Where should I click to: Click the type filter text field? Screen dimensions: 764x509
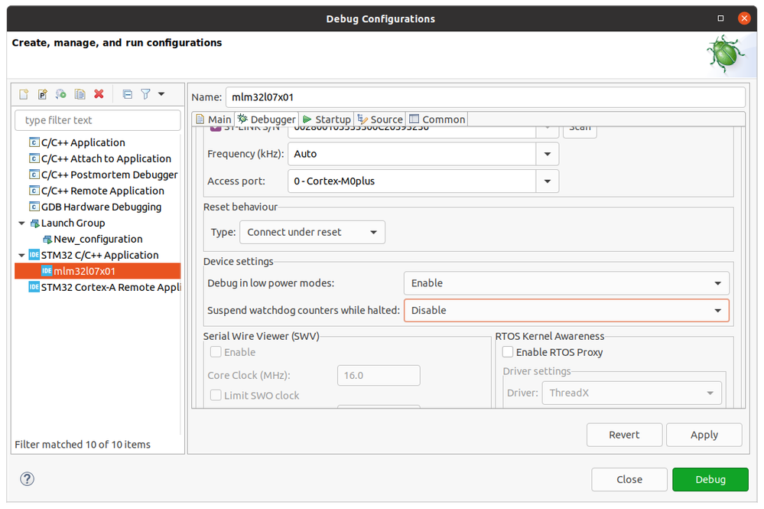point(98,120)
